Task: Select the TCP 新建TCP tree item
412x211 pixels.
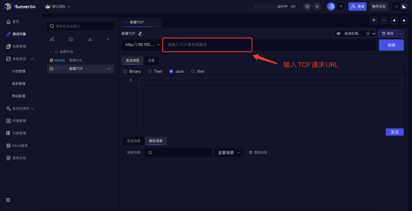Action: [80, 69]
